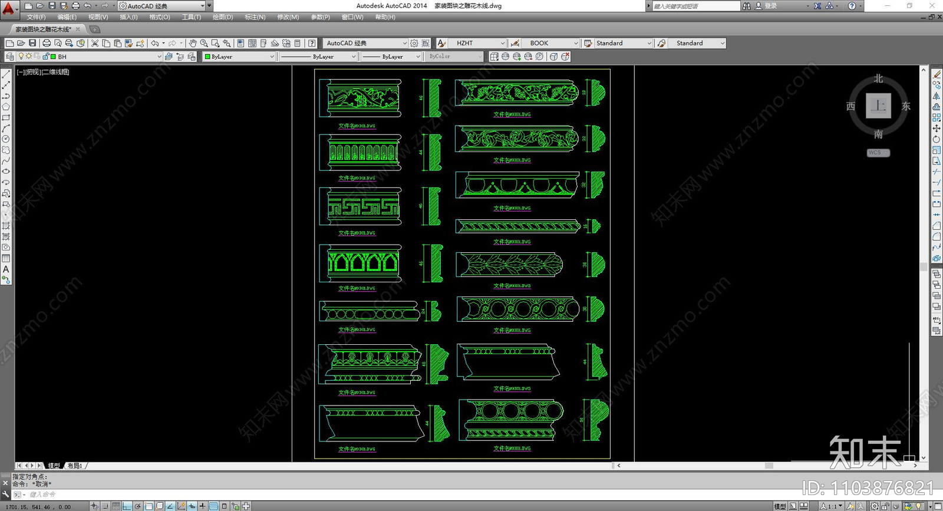943x511 pixels.
Task: Activate the Hatch tool
Action: (x=6, y=226)
